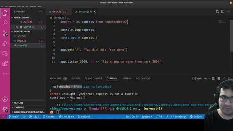Click the editor vertical scrollbar
233x131 pixels.
coord(232,36)
